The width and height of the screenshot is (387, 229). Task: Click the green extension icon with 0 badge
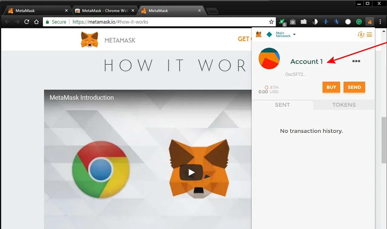point(282,22)
